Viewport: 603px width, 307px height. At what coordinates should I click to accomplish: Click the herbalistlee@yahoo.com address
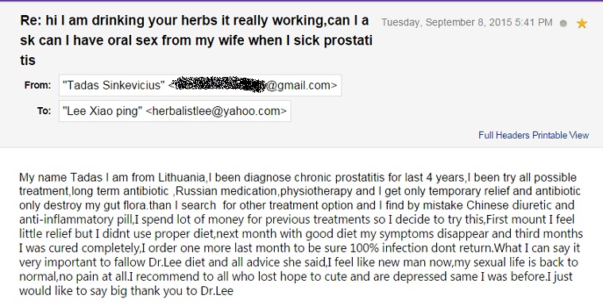click(x=217, y=111)
